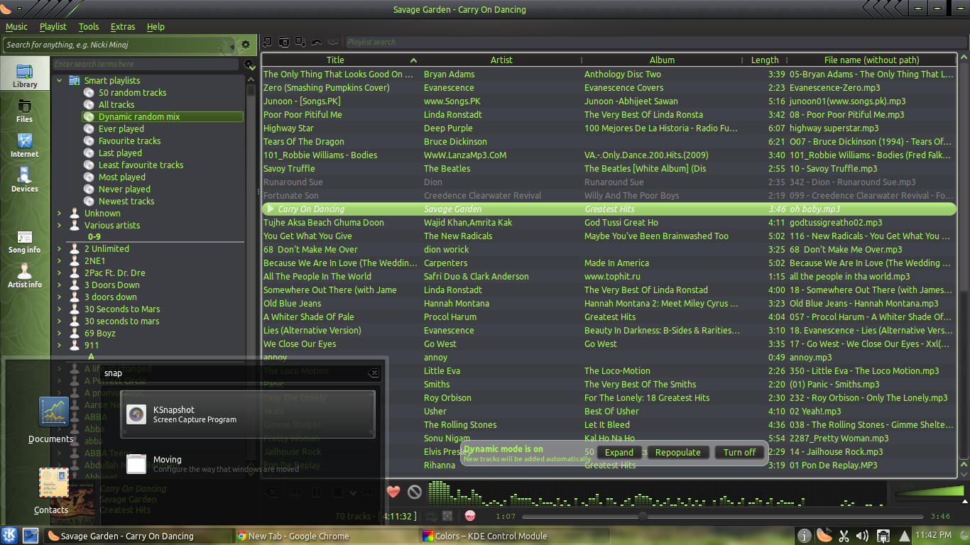
Task: Open the Library sidebar tab
Action: (x=24, y=75)
